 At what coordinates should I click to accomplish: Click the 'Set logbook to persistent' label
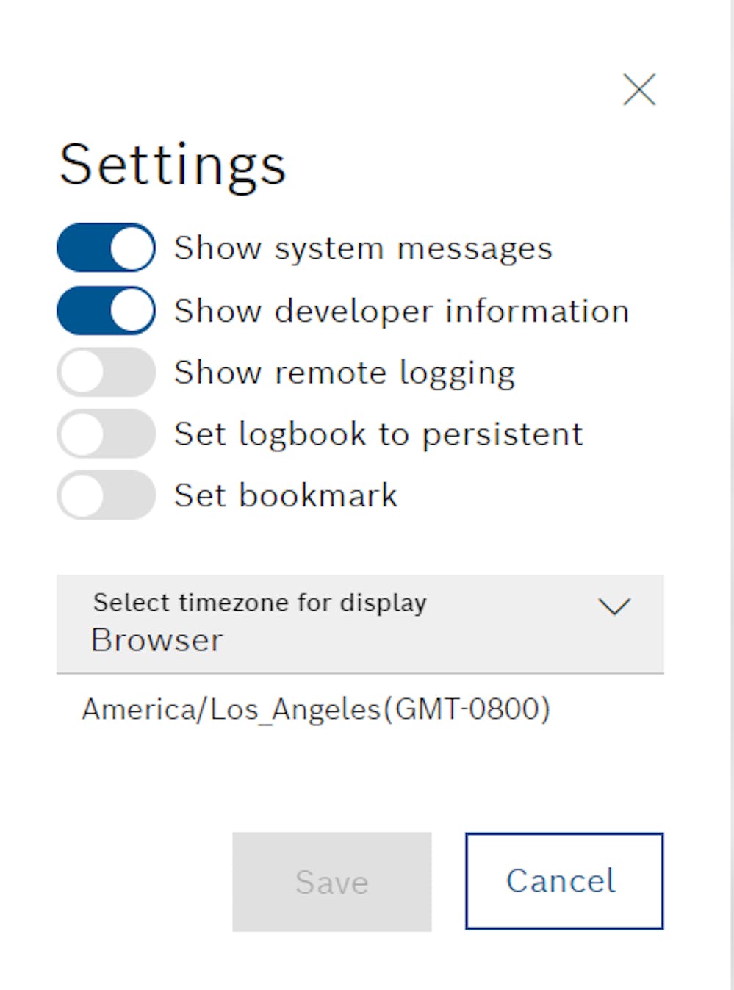pyautogui.click(x=378, y=434)
